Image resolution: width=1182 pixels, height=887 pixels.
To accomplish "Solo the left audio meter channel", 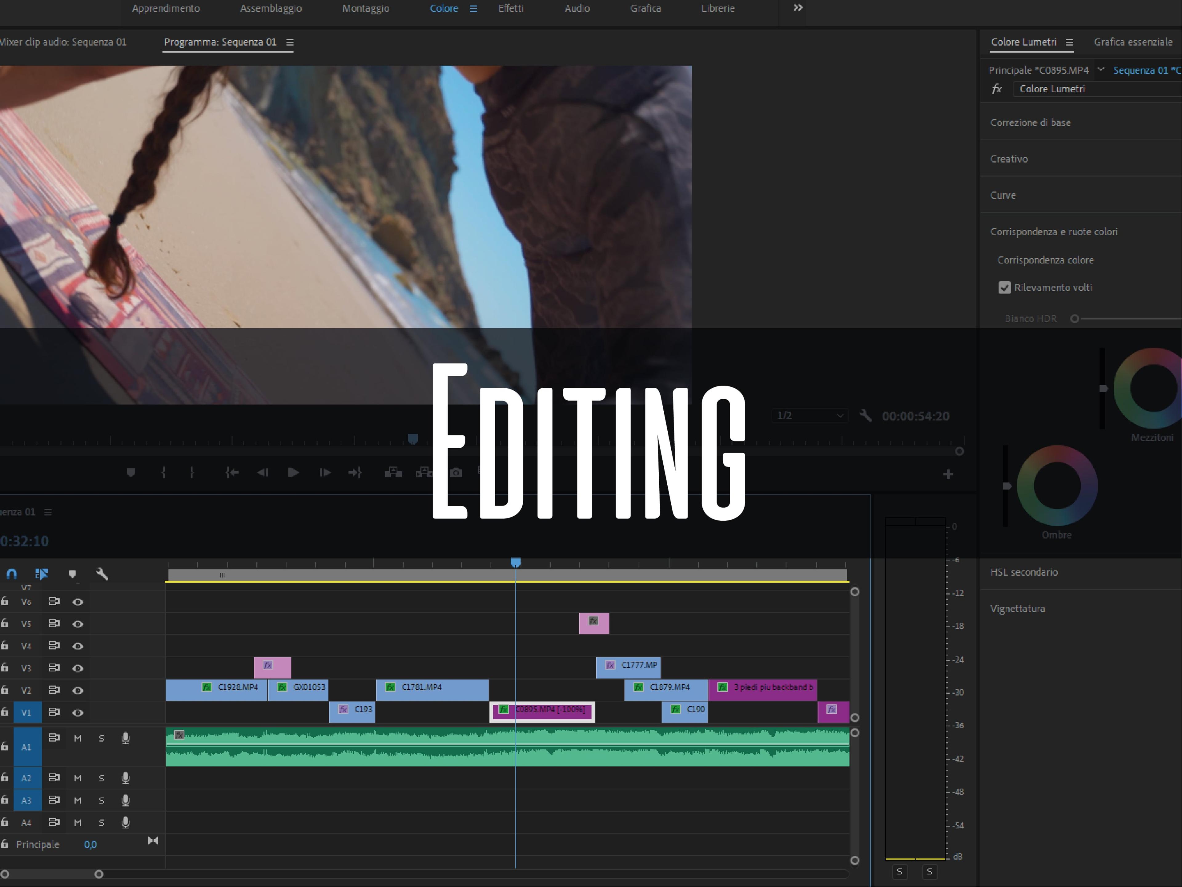I will [x=899, y=872].
